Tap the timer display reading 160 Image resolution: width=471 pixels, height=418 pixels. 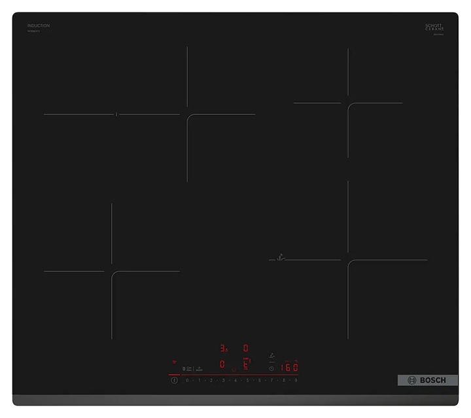pos(289,368)
